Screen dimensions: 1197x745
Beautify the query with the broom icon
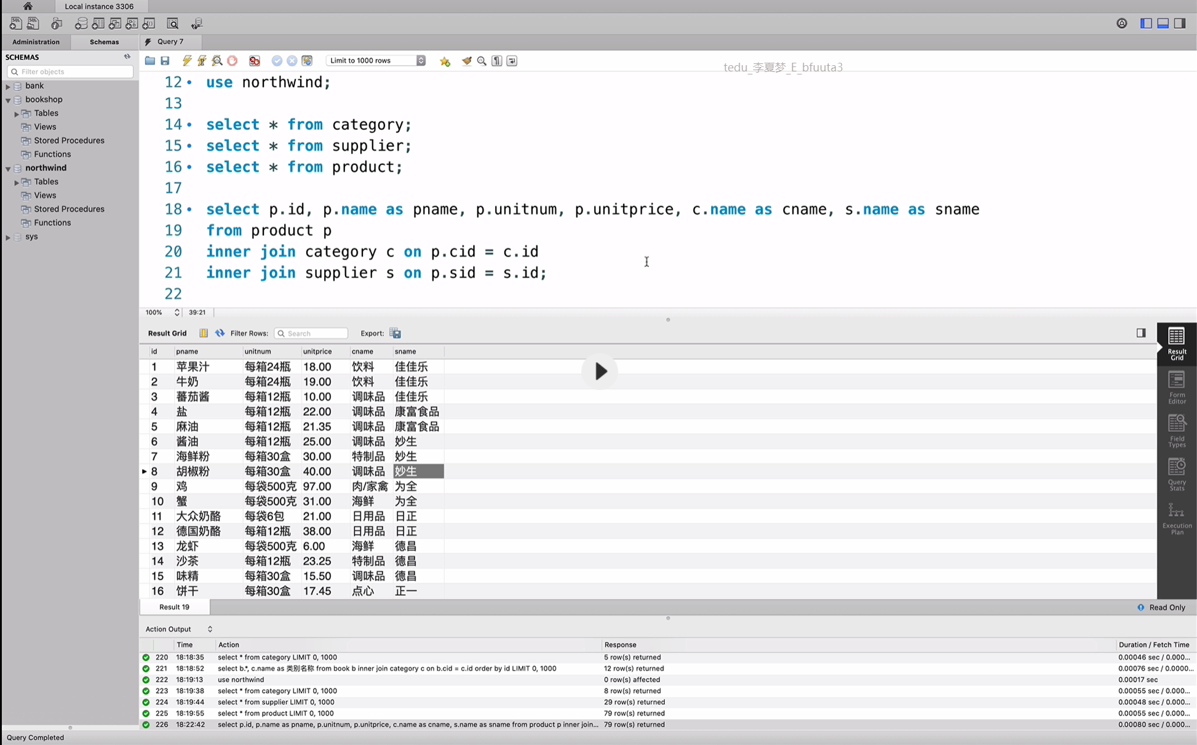coord(467,61)
